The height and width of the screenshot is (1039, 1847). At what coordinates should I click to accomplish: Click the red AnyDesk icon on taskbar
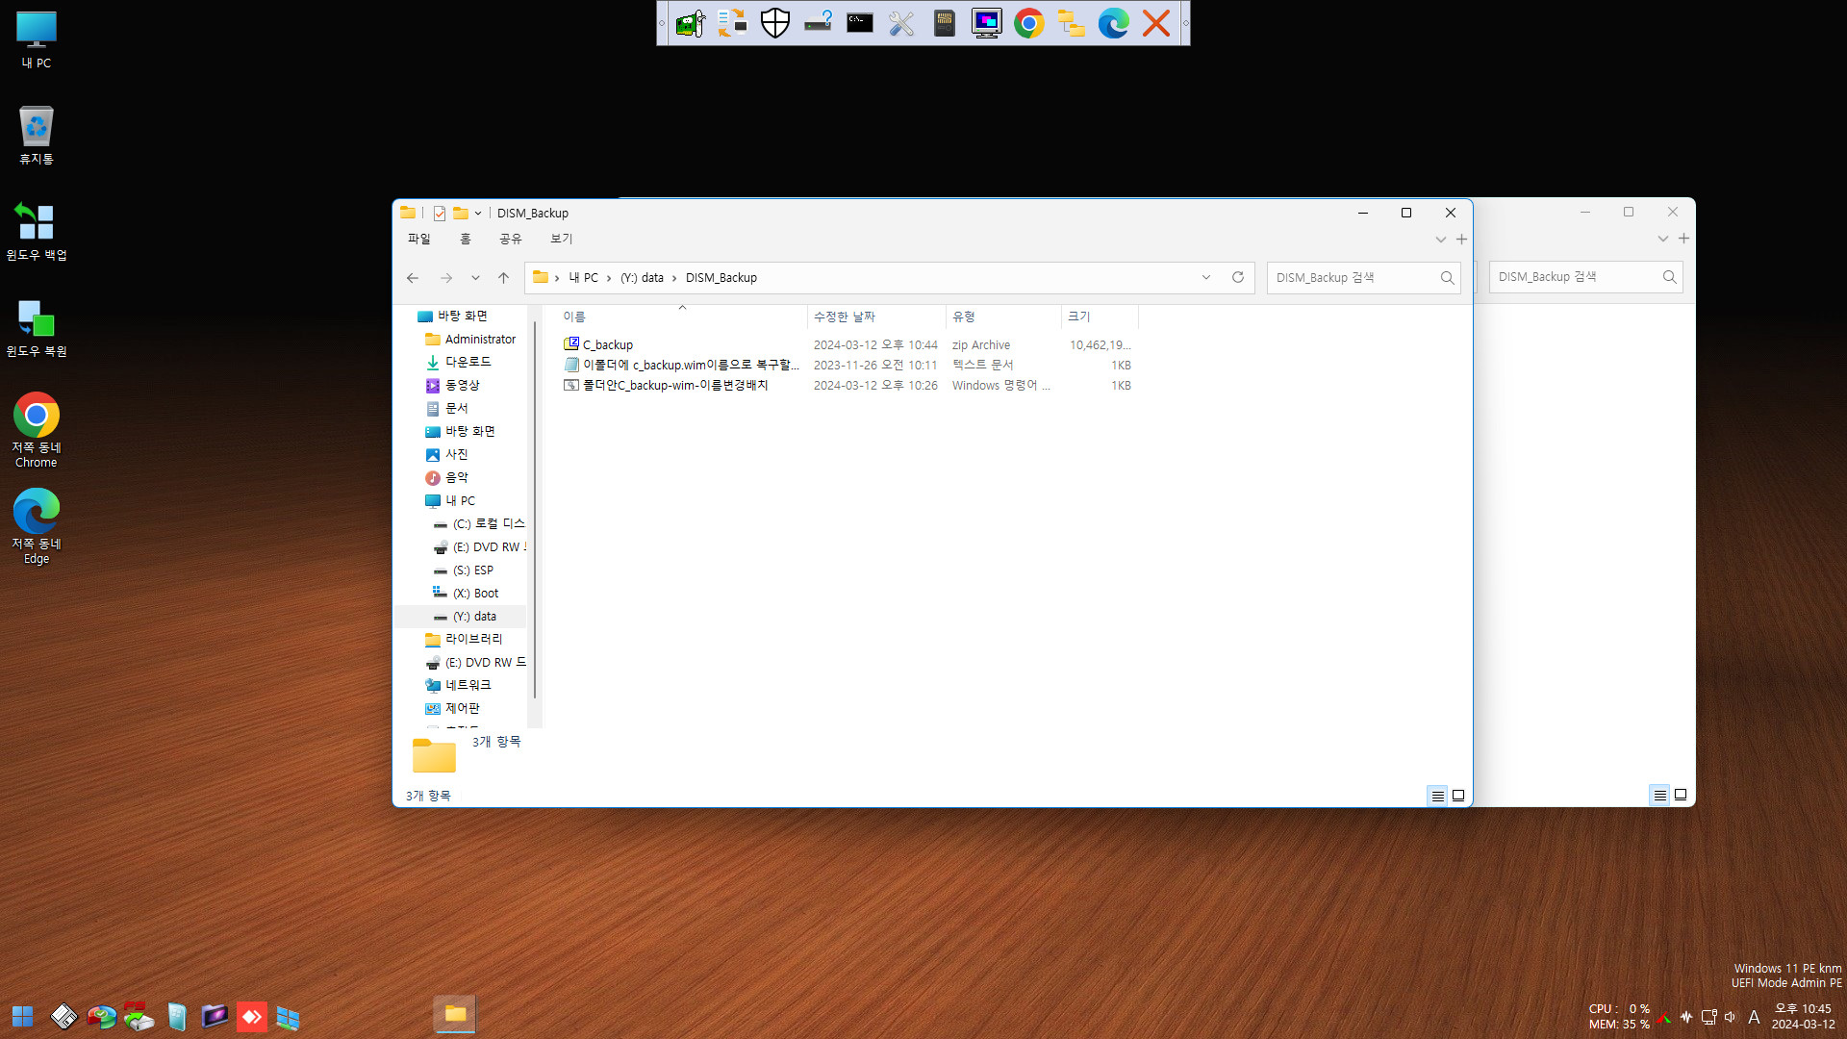(251, 1016)
